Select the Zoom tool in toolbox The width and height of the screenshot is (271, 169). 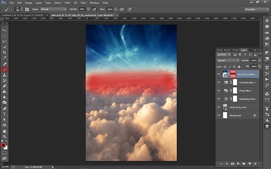pos(5,137)
